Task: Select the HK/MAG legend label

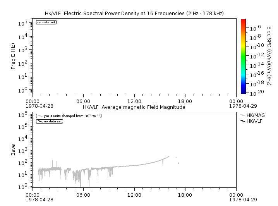Action: click(x=256, y=115)
